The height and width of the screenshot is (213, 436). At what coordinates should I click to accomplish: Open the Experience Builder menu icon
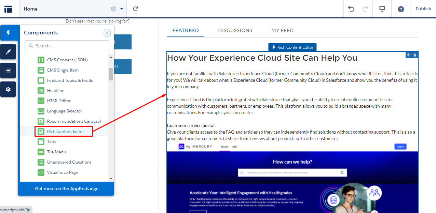(8, 9)
